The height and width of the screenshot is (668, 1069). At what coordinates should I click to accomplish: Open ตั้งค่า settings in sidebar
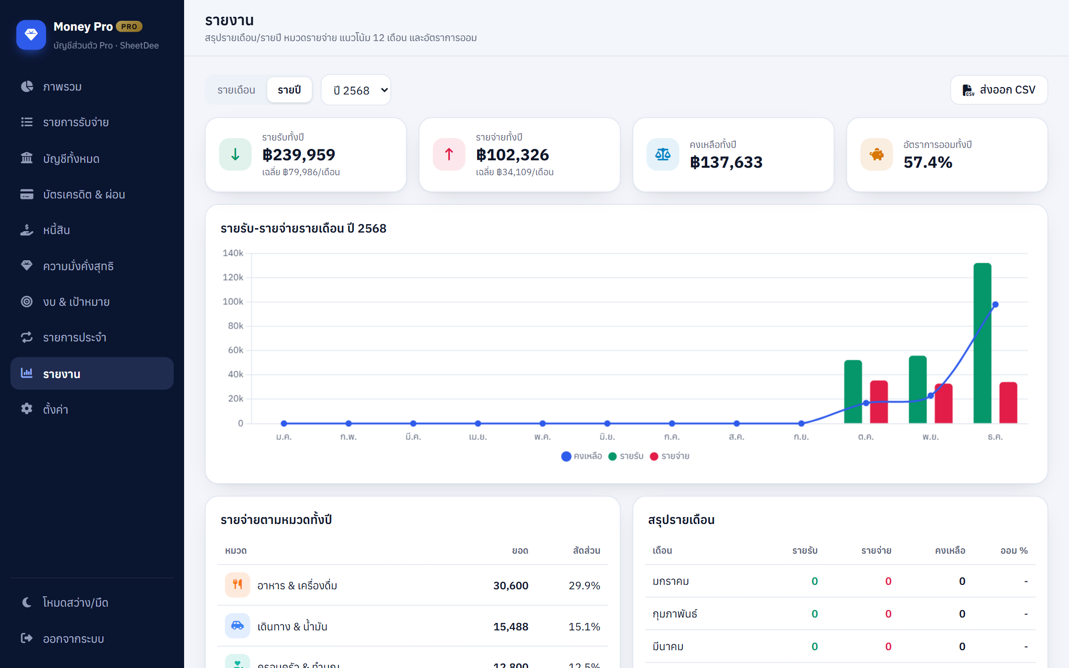click(x=92, y=409)
